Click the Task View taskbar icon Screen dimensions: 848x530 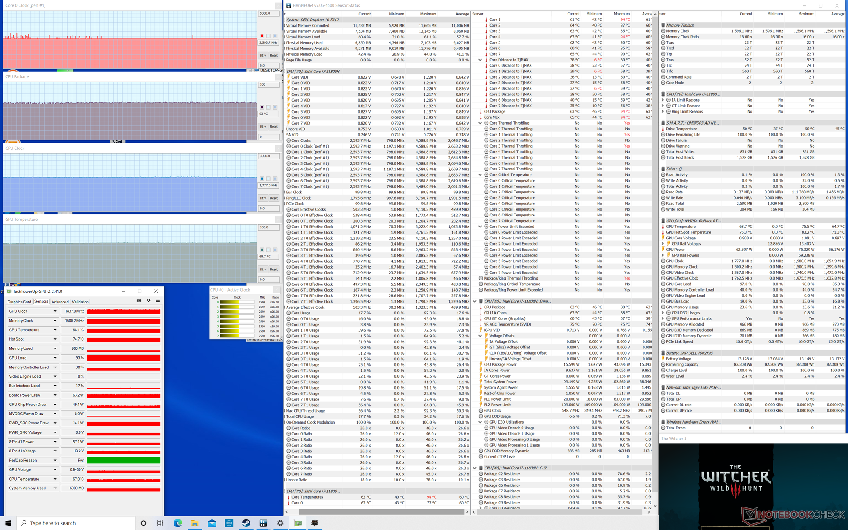tap(160, 523)
